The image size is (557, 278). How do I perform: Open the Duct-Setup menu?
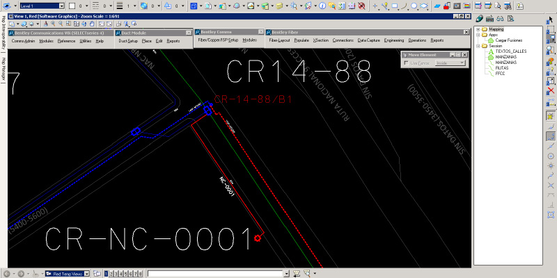tap(128, 41)
